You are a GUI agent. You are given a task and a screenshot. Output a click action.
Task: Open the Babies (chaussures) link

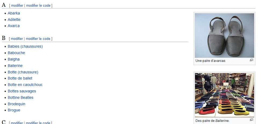[25, 47]
